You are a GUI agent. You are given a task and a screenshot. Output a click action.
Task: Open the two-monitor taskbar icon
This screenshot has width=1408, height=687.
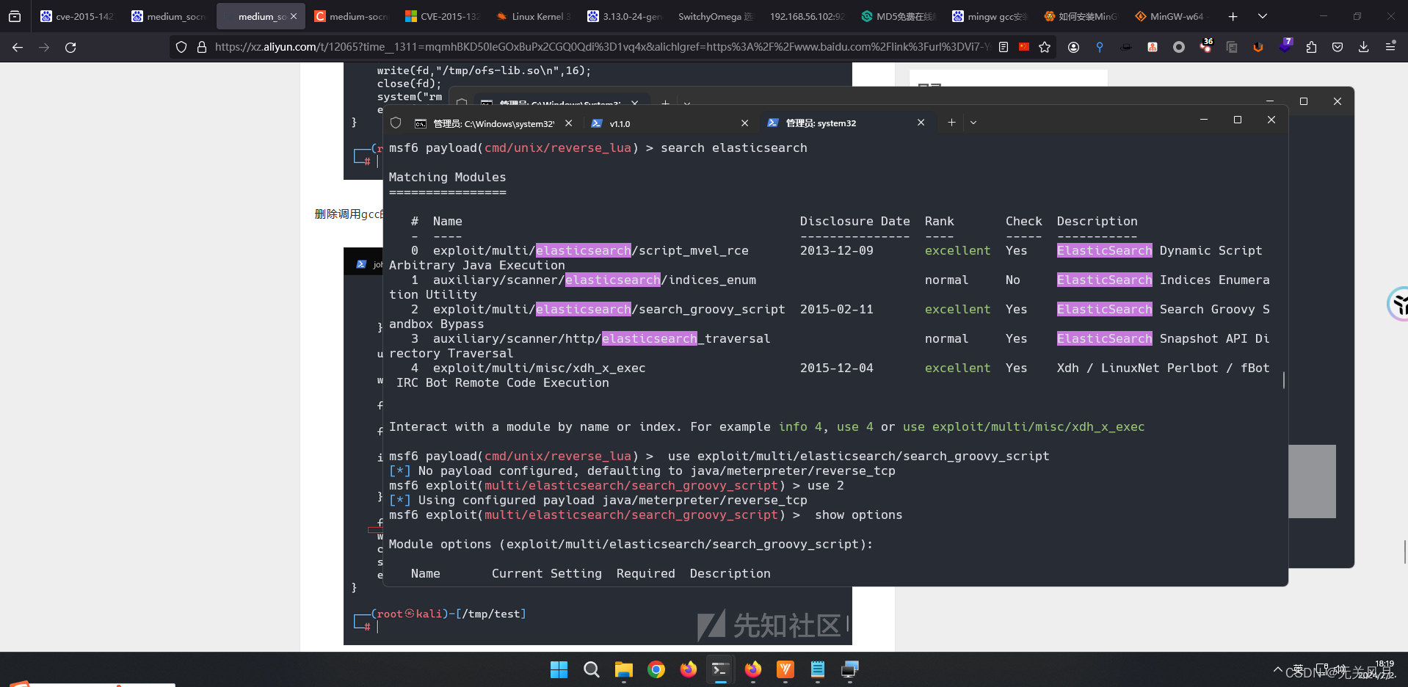point(849,669)
